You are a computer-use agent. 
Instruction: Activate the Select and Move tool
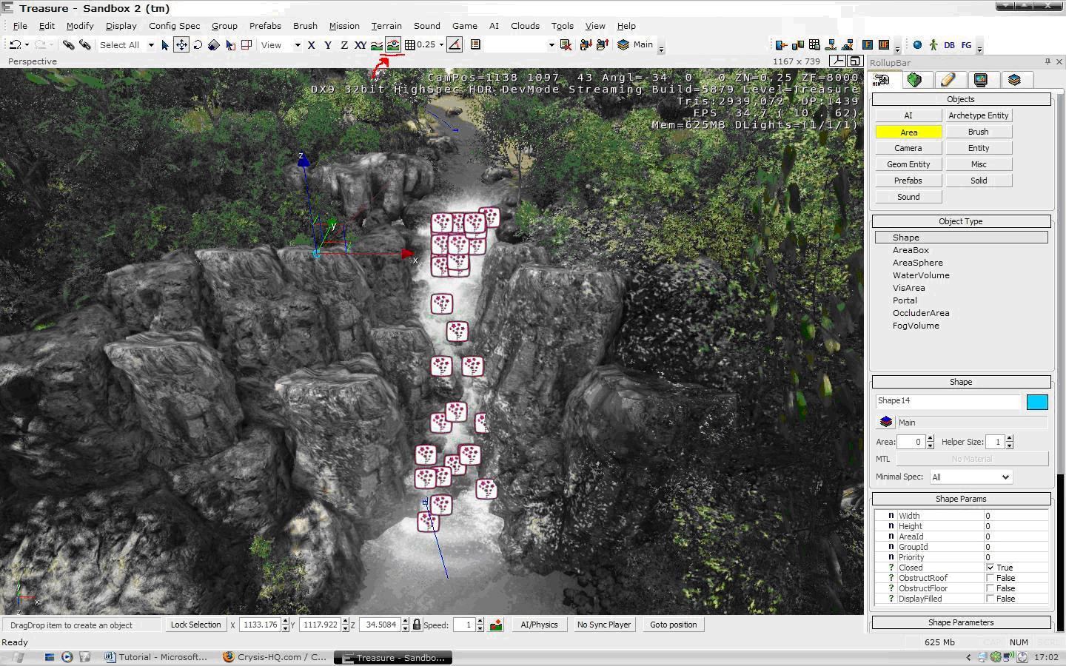181,45
